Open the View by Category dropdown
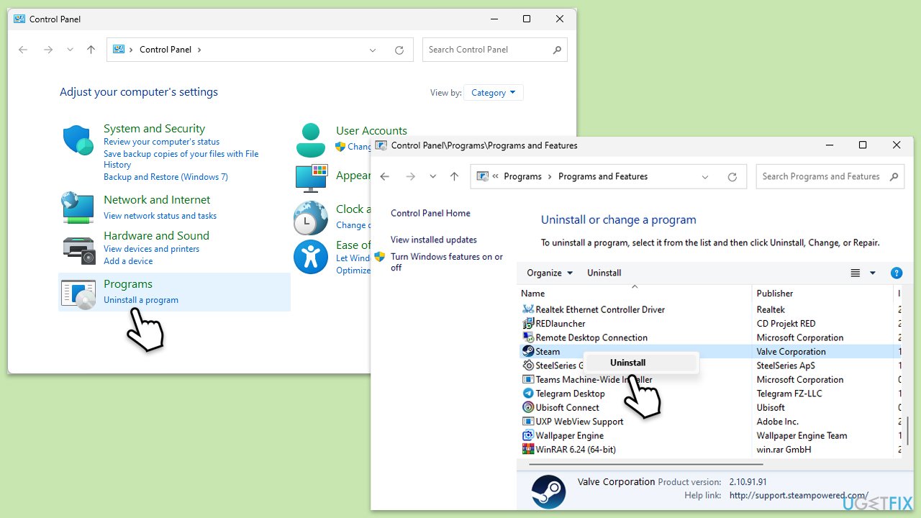Screen dimensions: 921x518 [494, 93]
